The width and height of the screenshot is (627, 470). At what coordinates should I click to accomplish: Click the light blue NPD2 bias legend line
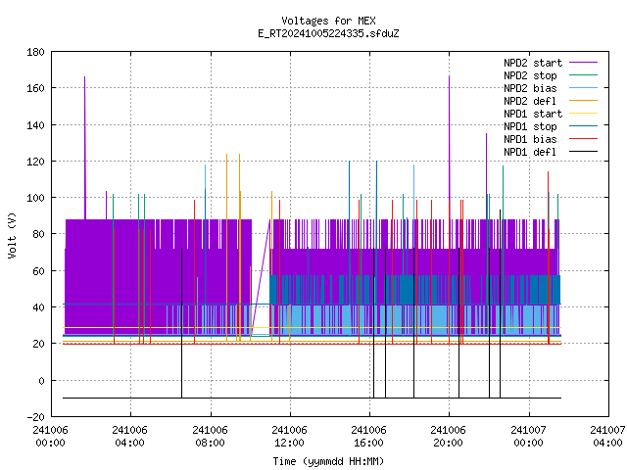583,87
